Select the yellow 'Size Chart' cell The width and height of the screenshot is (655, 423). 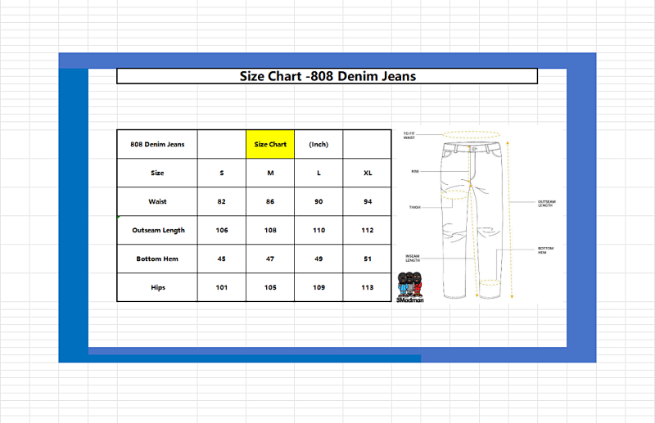click(x=270, y=144)
